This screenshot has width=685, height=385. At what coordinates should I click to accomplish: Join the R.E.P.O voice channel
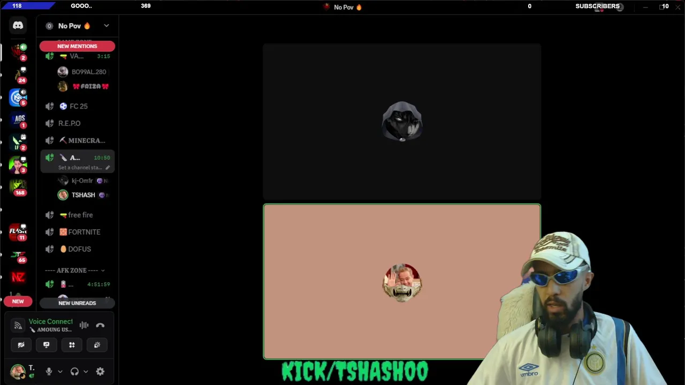click(77, 124)
